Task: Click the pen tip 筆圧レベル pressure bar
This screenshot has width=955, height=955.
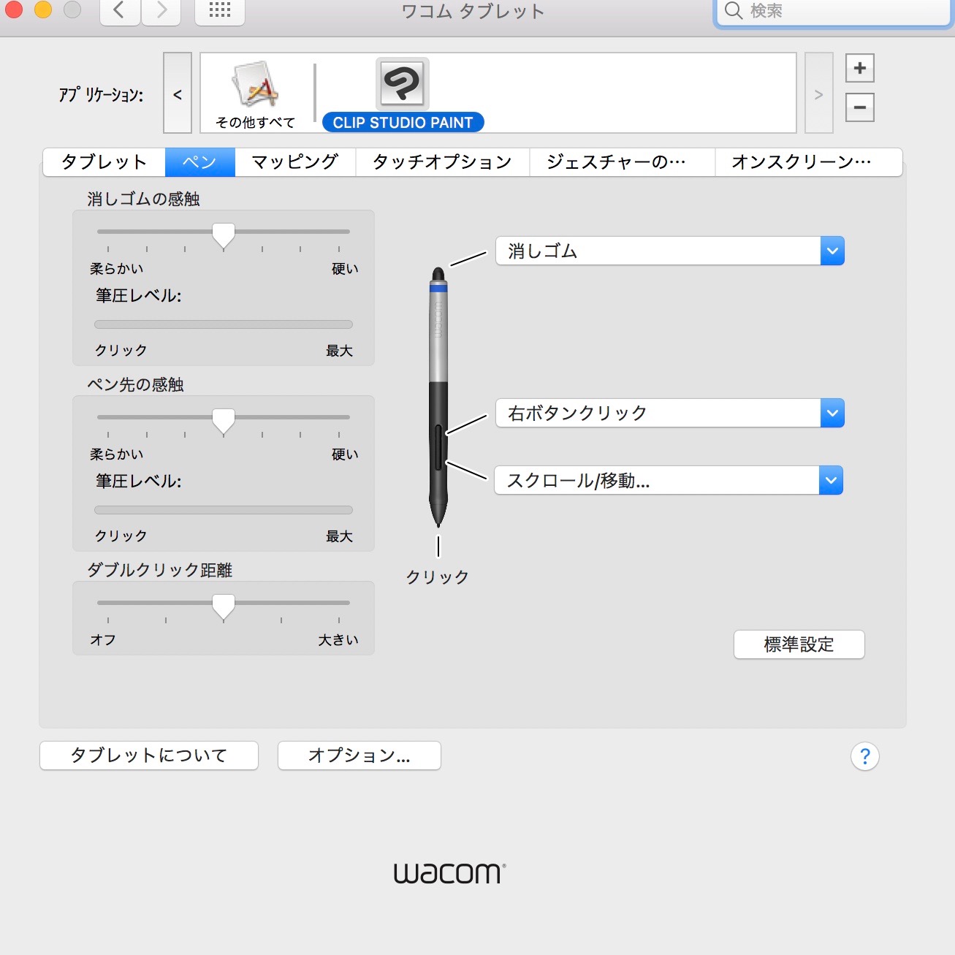Action: point(224,510)
